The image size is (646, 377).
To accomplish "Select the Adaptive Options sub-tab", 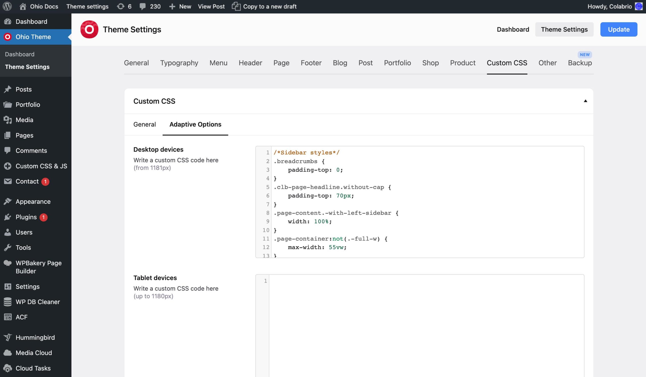I will [x=195, y=124].
